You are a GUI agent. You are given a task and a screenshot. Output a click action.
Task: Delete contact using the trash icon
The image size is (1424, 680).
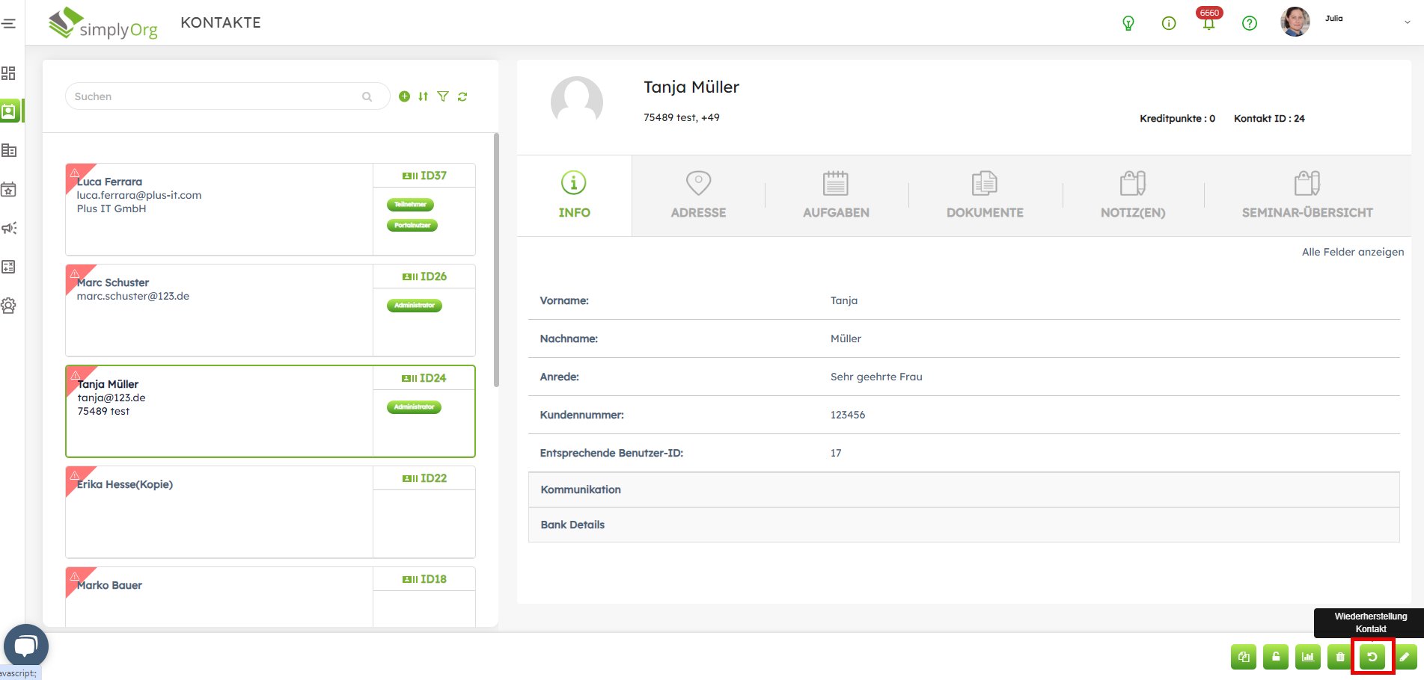pyautogui.click(x=1340, y=657)
